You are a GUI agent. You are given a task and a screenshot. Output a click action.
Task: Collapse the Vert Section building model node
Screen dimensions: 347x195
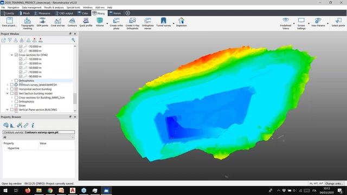pyautogui.click(x=7, y=93)
